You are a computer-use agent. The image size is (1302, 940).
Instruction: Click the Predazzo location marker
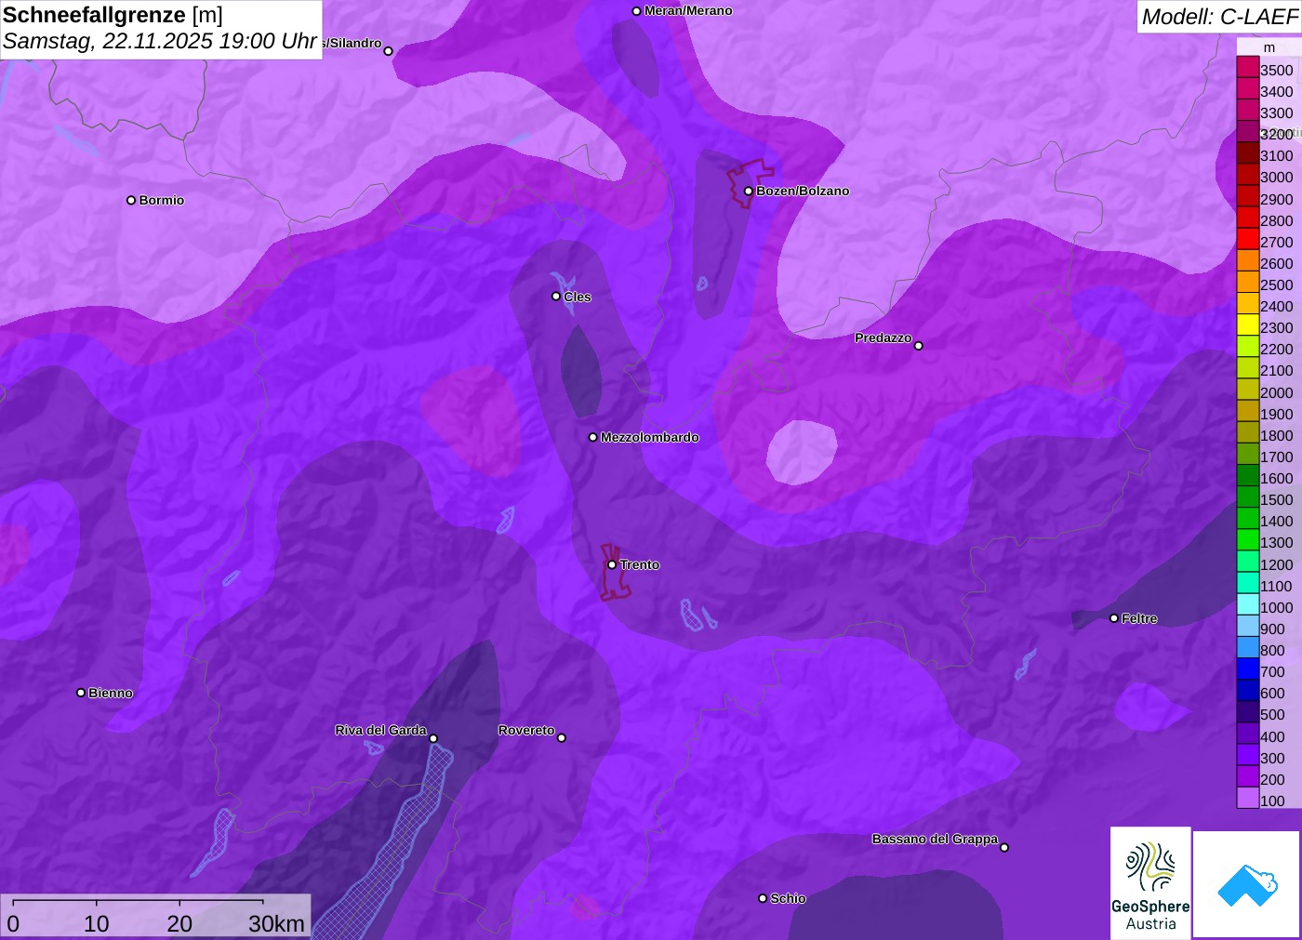(x=918, y=346)
